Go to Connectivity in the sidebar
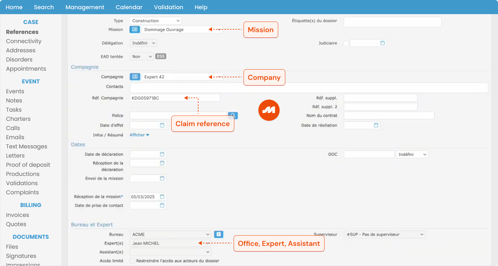 tap(24, 41)
